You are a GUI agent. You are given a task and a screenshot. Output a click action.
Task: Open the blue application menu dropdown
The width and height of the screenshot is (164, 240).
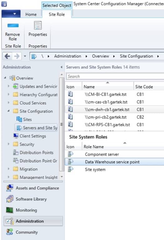tap(11, 14)
